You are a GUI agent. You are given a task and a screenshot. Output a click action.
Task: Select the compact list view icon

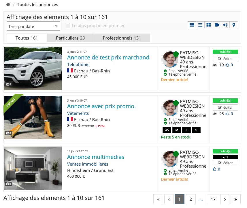point(200,25)
